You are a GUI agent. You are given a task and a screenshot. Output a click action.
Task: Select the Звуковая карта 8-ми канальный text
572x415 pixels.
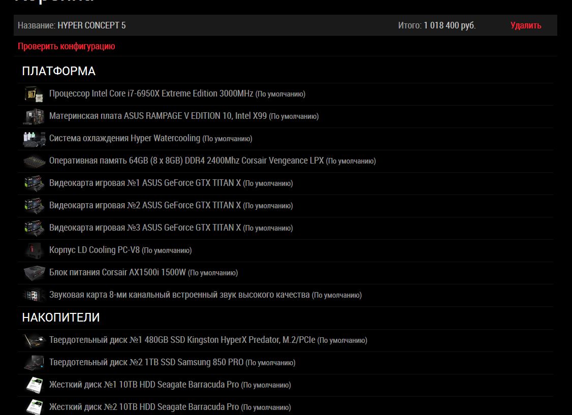[x=205, y=295]
